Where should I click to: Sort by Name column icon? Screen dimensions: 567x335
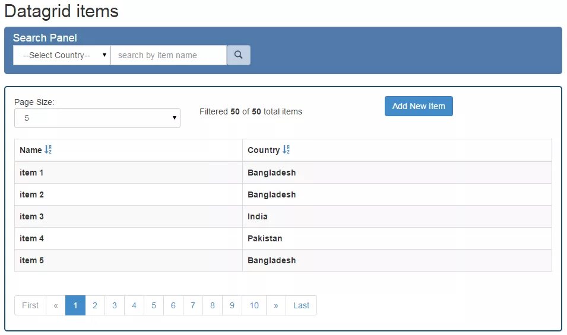click(47, 149)
